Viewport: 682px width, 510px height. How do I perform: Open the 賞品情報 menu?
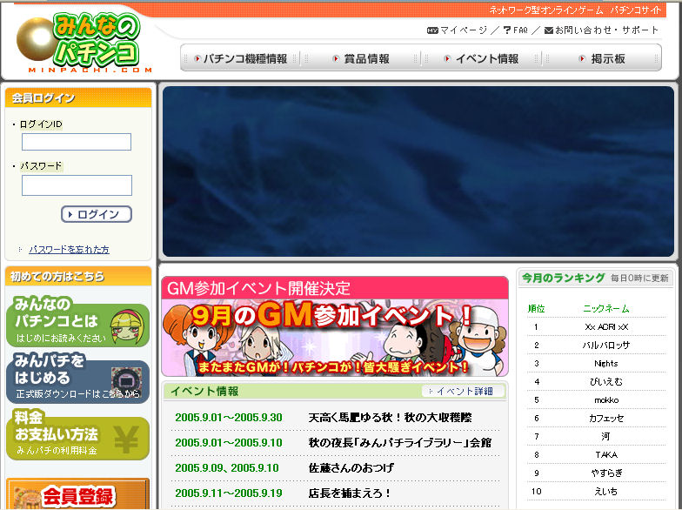tap(361, 59)
